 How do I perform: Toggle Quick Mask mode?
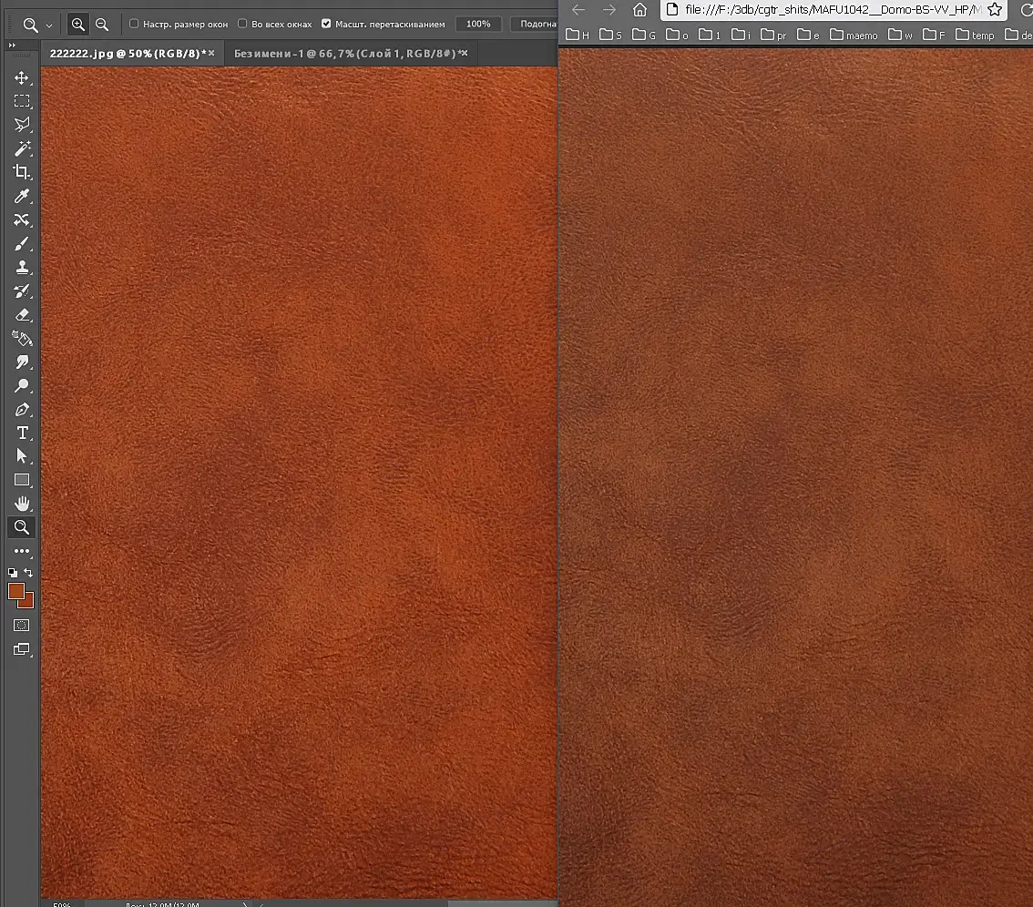22,625
